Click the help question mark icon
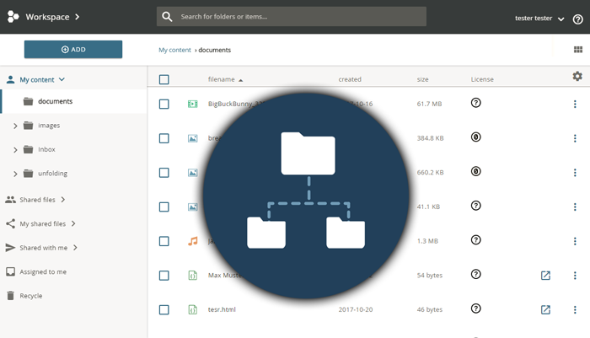This screenshot has width=590, height=338. click(577, 19)
